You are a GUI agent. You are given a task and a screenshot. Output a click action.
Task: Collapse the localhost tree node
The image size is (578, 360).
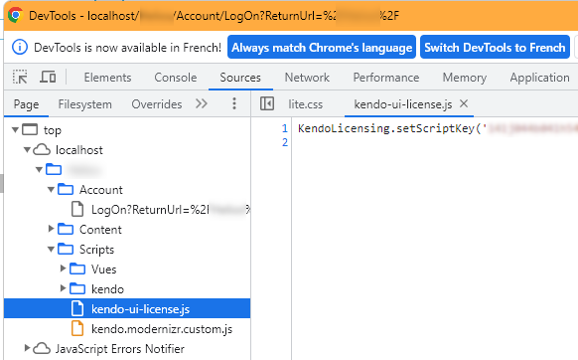coord(27,149)
